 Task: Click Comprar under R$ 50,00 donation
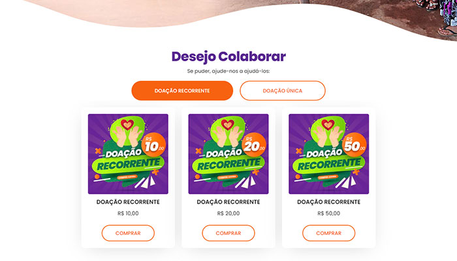tap(328, 233)
